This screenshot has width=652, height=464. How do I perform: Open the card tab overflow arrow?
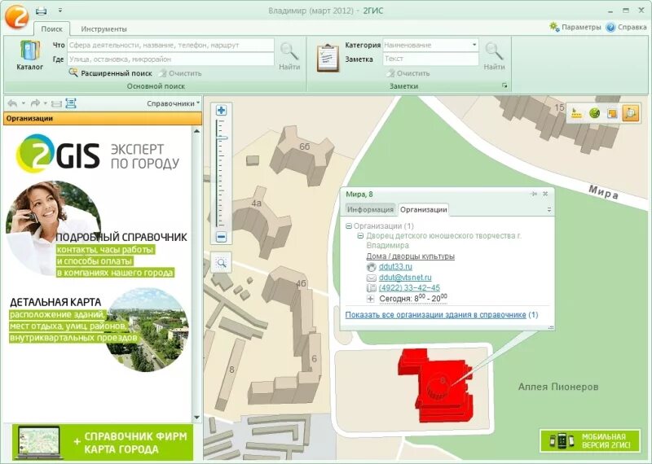(548, 210)
